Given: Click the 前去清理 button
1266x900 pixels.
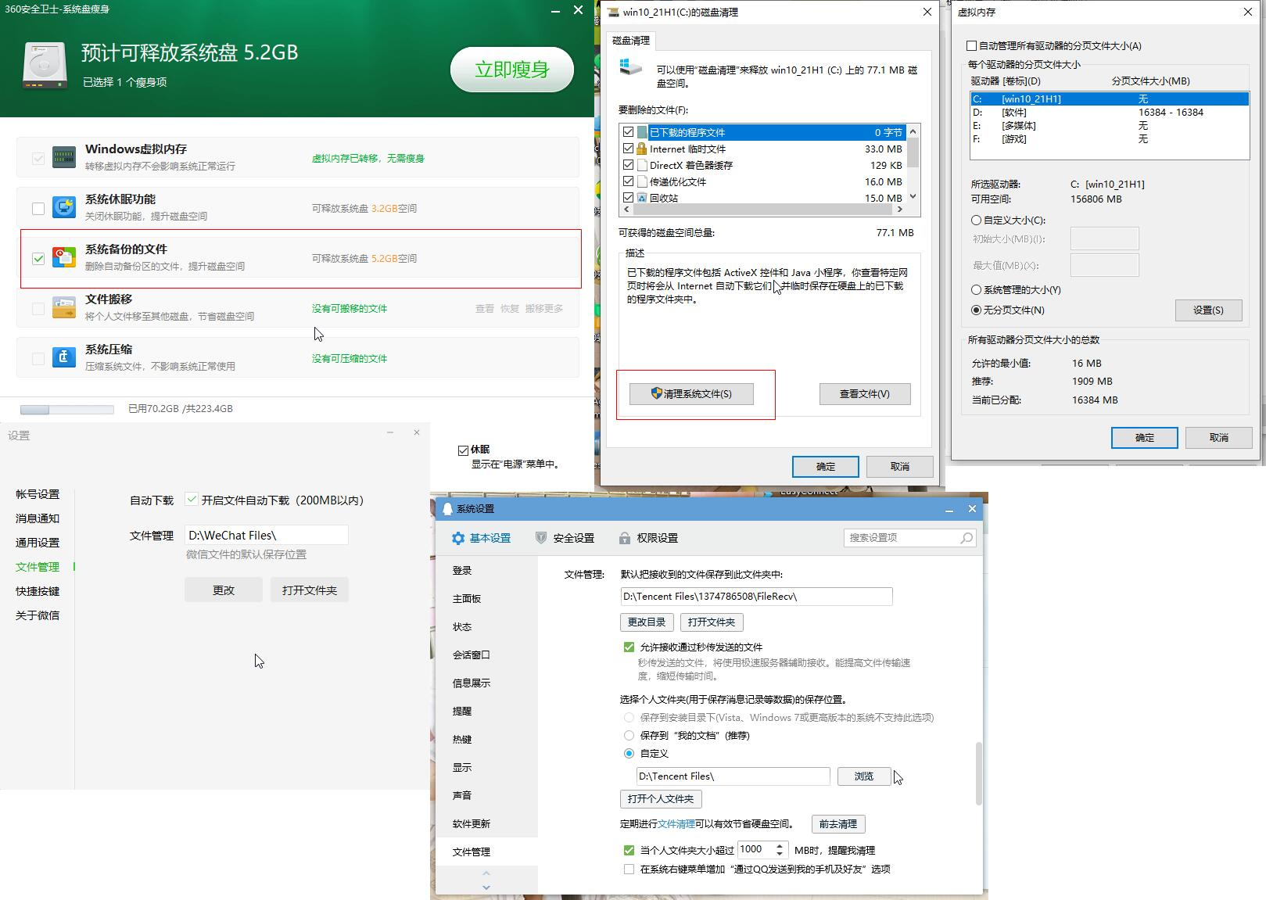Looking at the screenshot, I should point(838,823).
